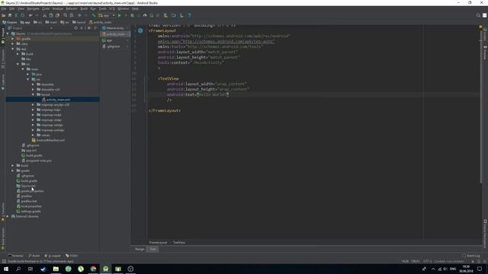
Task: Click the Hello World text value in code
Action: pos(213,94)
